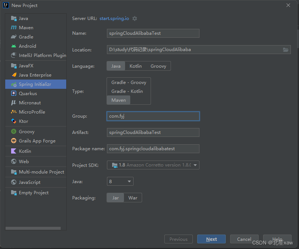Choose Gradle - Kotlin build type
This screenshot has height=249, width=299.
pyautogui.click(x=127, y=91)
